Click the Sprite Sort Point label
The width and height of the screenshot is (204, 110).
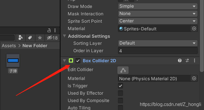85,21
